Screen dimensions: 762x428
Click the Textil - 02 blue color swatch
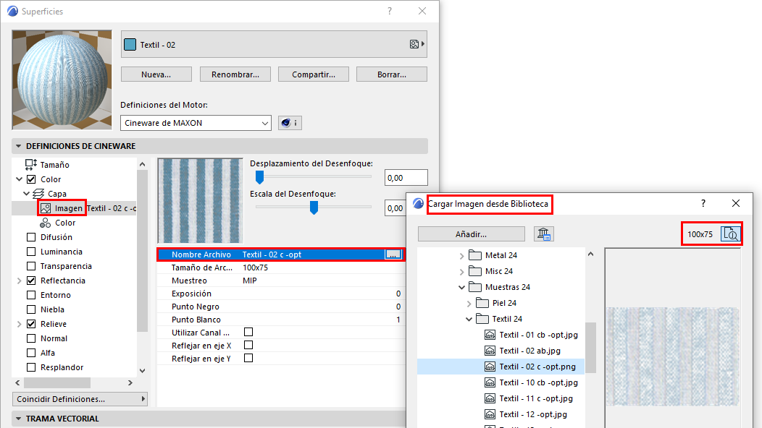130,45
